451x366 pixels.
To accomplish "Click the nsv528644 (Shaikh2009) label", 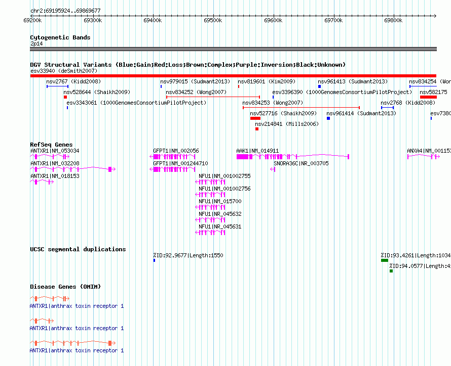I will click(x=97, y=92).
